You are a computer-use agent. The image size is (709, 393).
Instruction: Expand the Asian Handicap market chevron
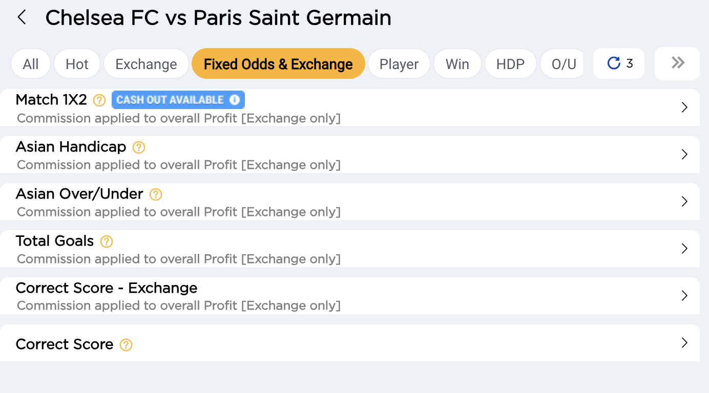click(x=684, y=155)
